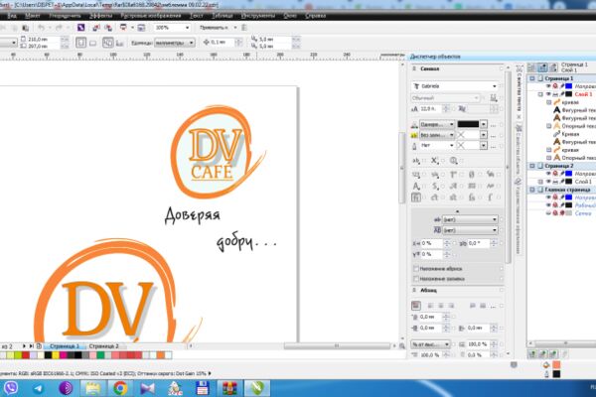The width and height of the screenshot is (596, 397).
Task: Click the Export icon in the toolbar
Action: (108, 28)
